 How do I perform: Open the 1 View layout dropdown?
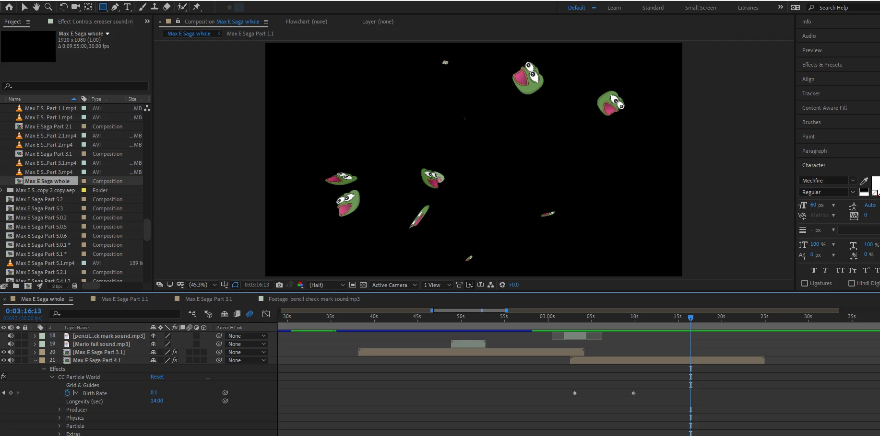click(x=437, y=285)
